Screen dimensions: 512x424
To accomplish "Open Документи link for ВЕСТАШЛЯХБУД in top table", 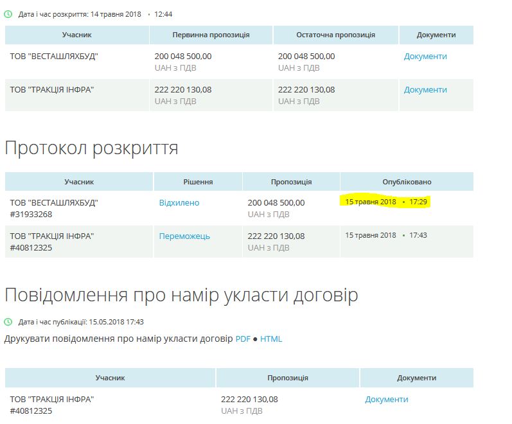I will coord(425,57).
